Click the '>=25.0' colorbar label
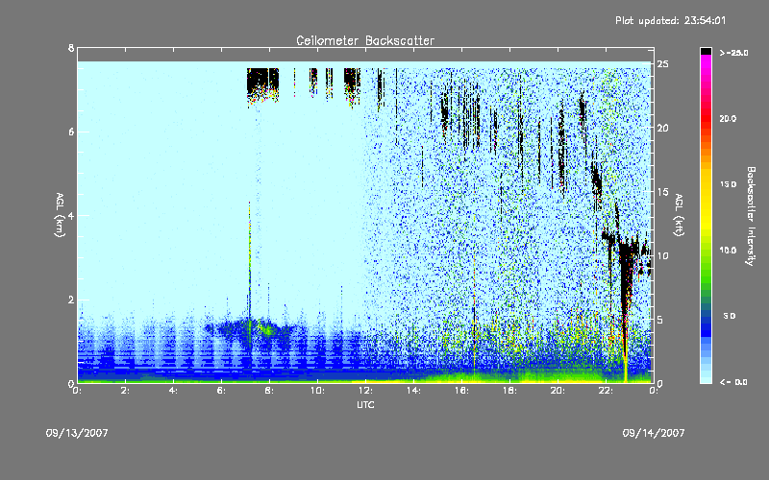Screen dimensions: 769x480 click(733, 53)
